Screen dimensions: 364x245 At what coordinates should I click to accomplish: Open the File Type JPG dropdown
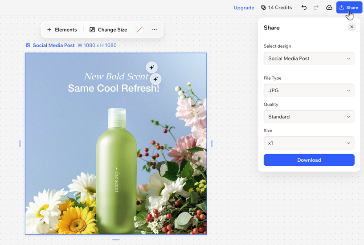click(309, 90)
